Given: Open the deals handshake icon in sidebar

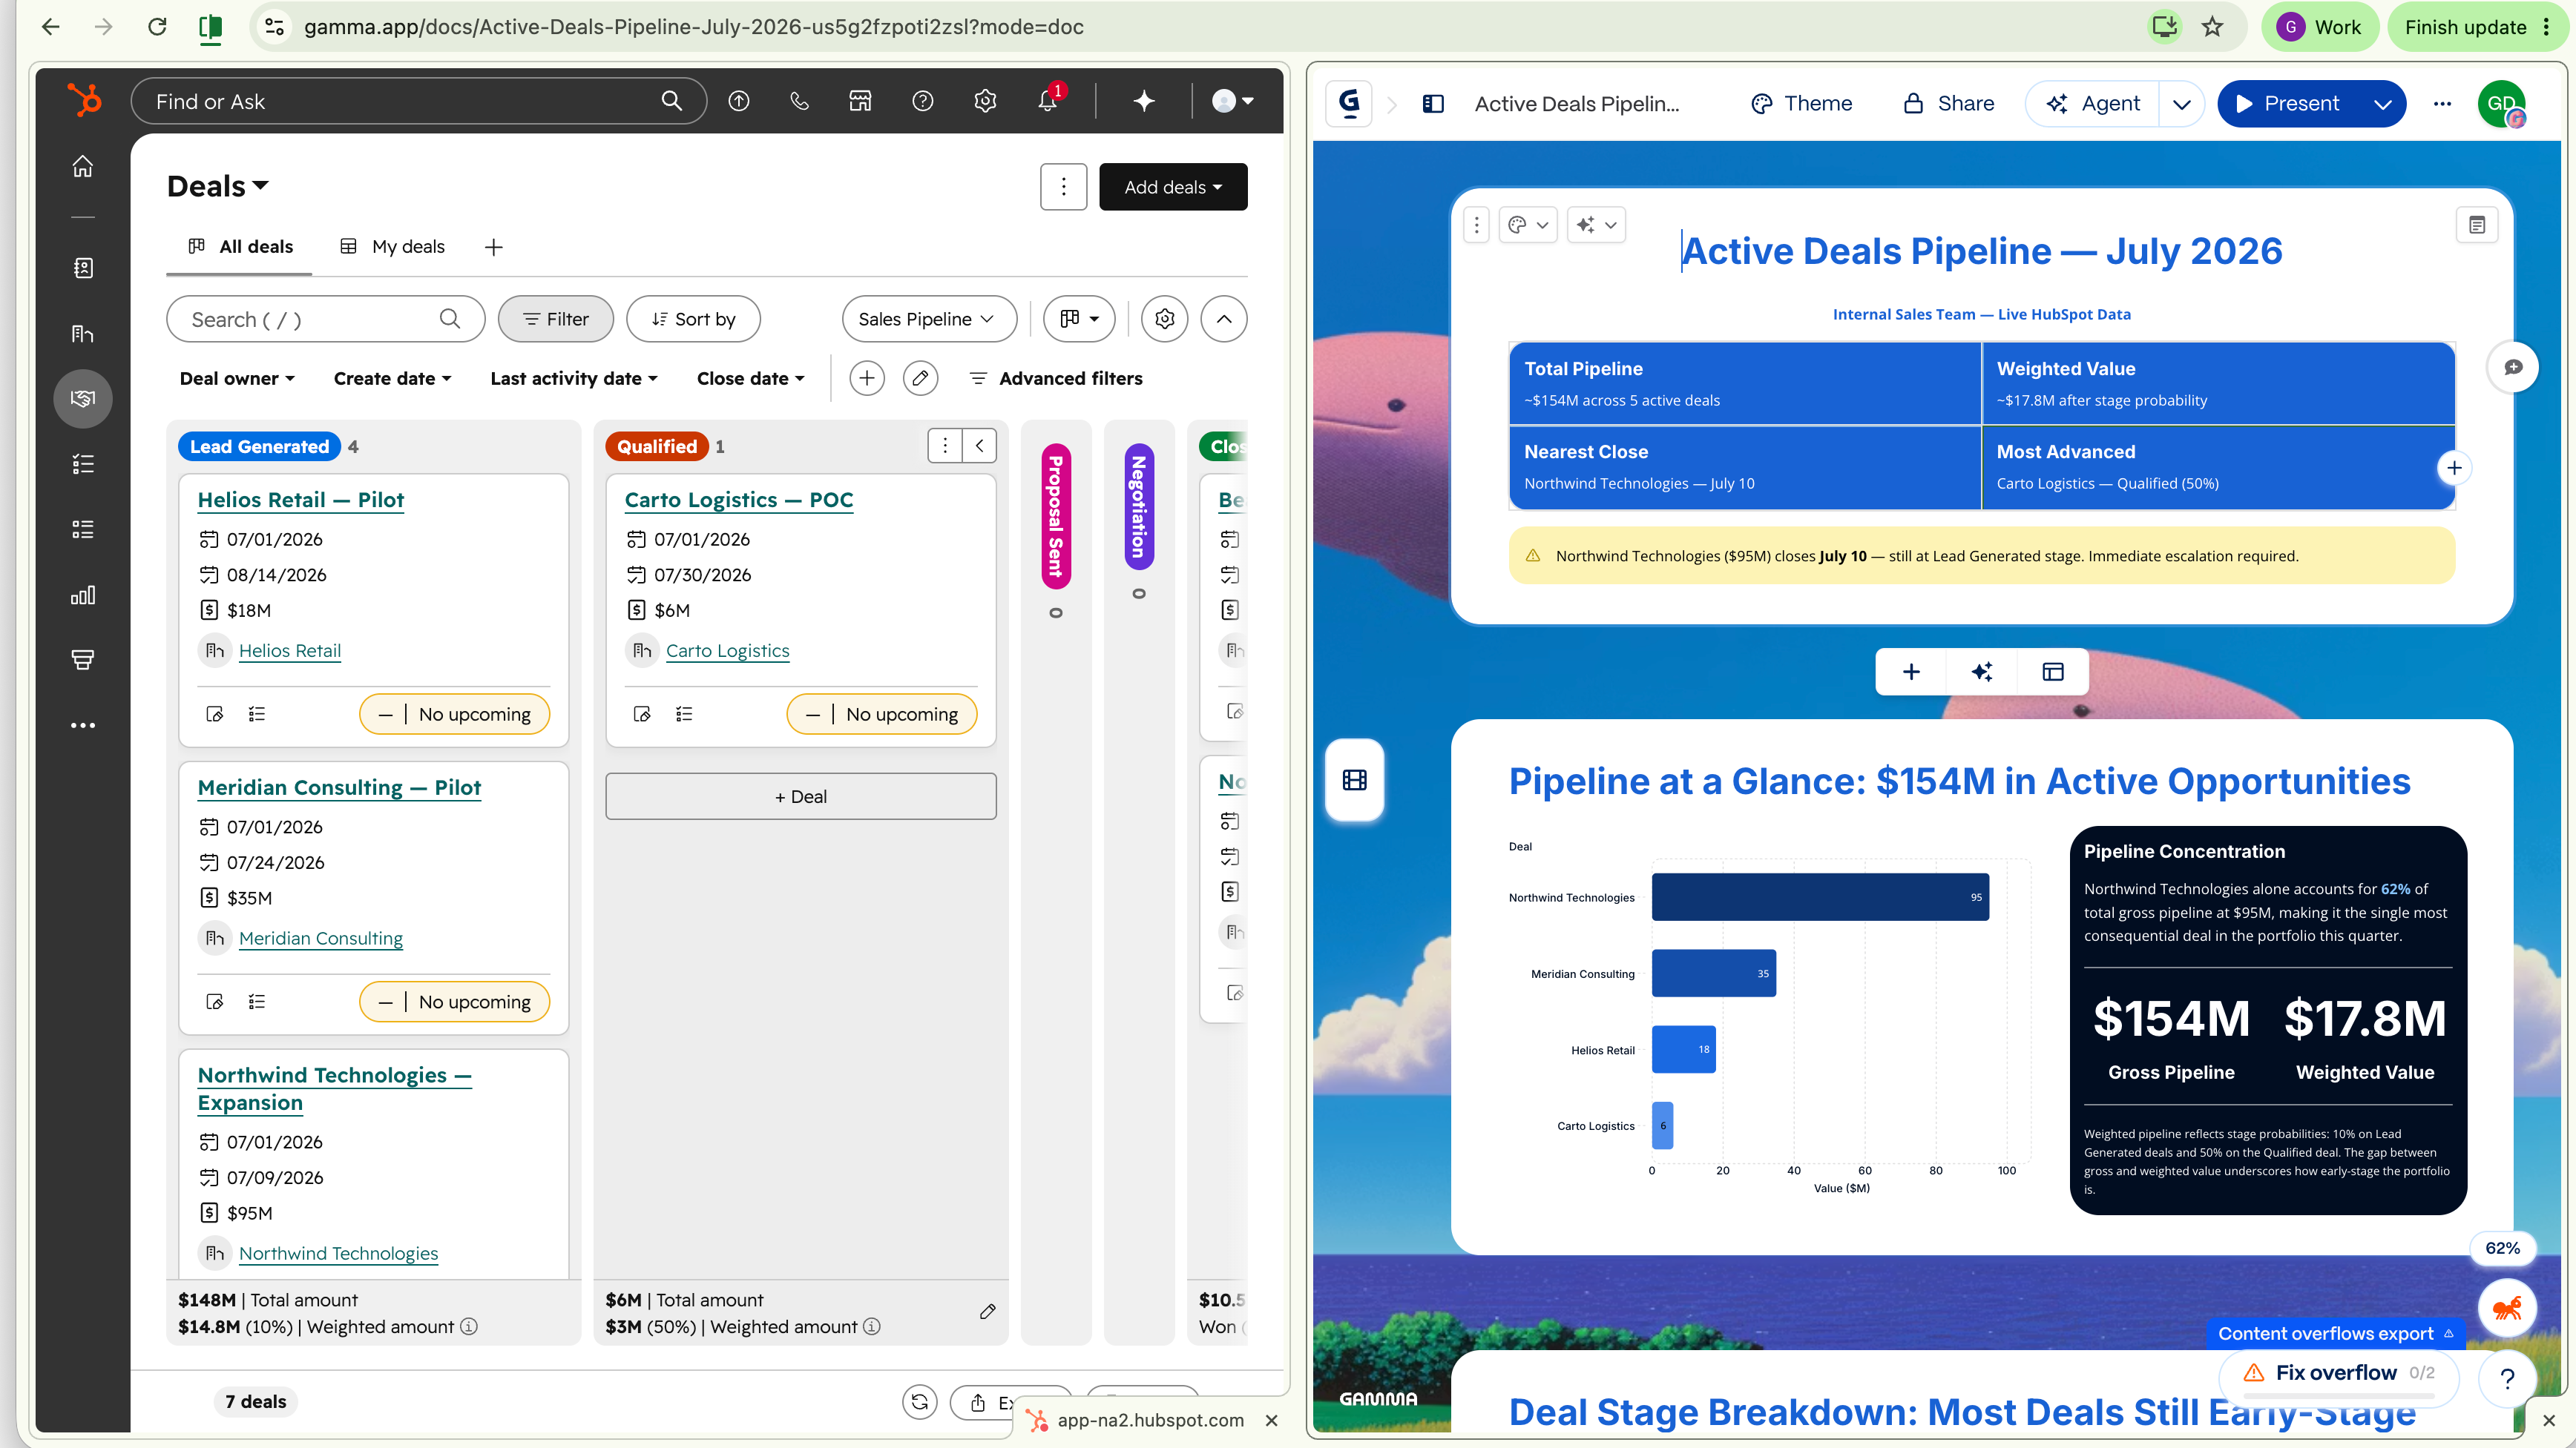Looking at the screenshot, I should coord(83,399).
